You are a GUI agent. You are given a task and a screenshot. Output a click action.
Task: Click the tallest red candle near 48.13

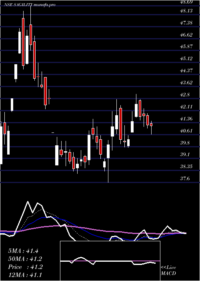coord(23,42)
